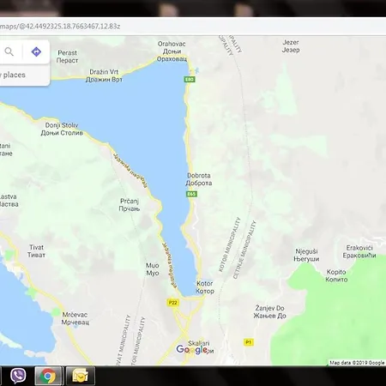
Task: Click the Map data ©2019 Google text
Action: 357,363
